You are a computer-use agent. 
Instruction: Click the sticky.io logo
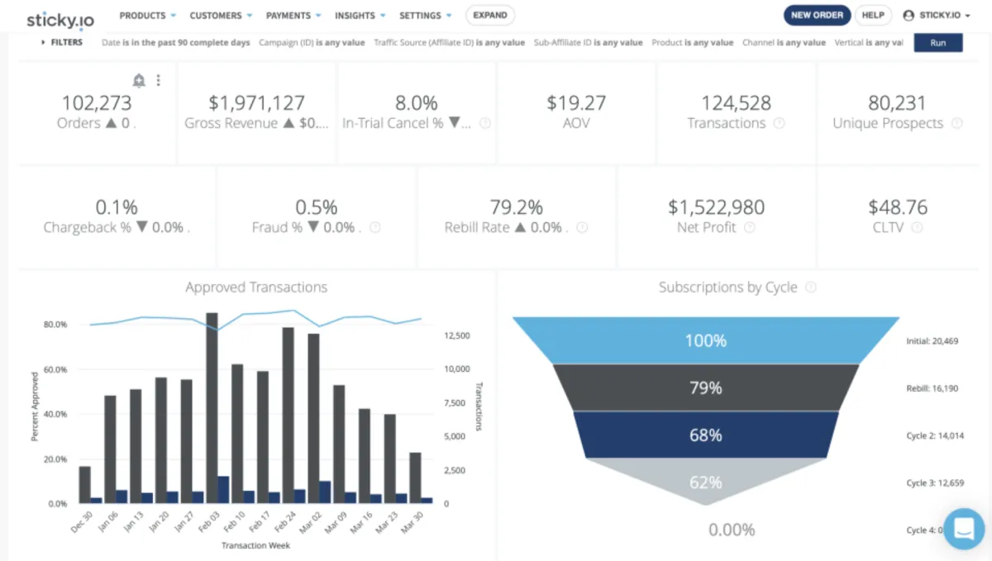pos(60,17)
